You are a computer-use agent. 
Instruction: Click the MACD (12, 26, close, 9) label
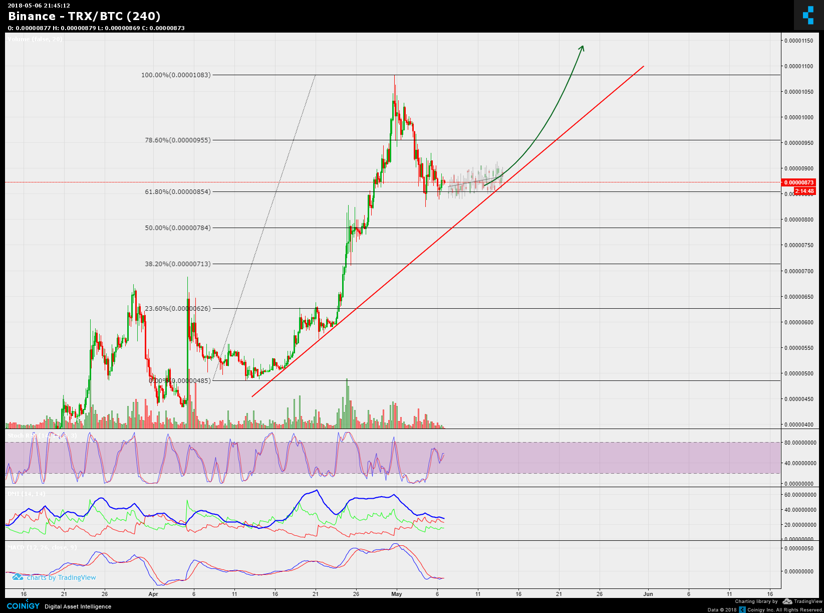pos(42,547)
